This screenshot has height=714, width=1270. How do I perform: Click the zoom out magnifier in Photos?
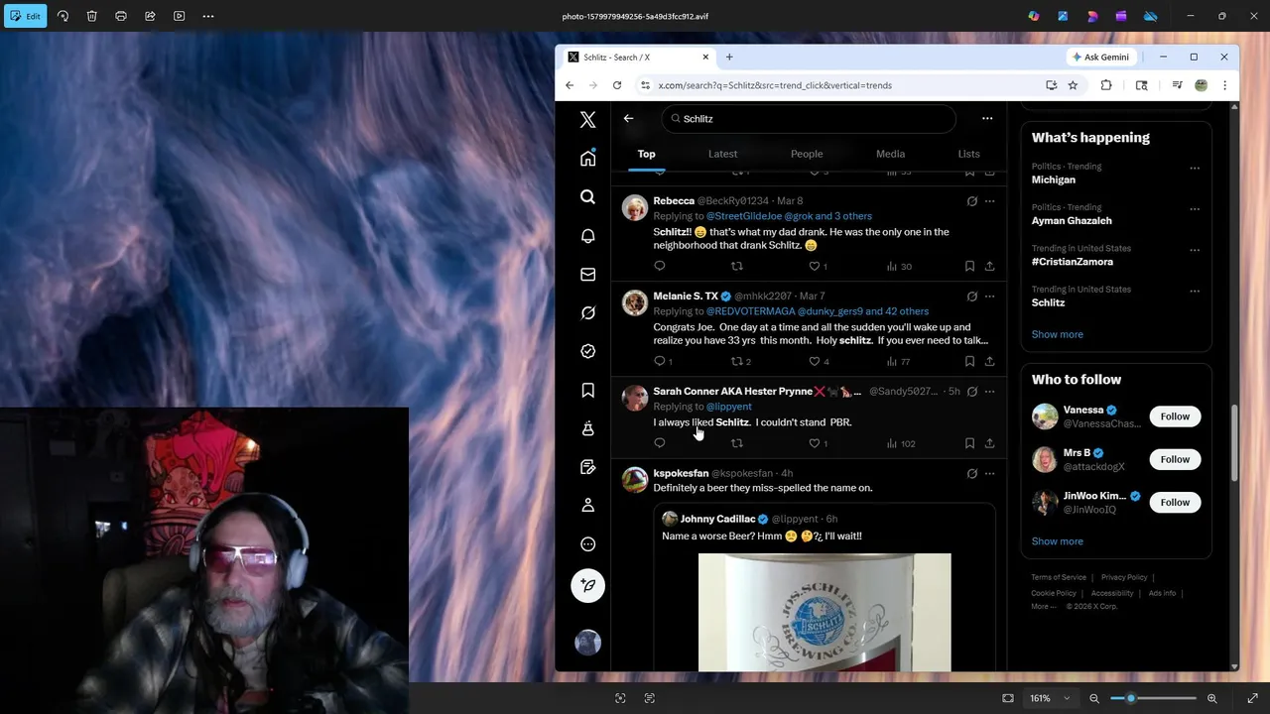[x=1094, y=698]
